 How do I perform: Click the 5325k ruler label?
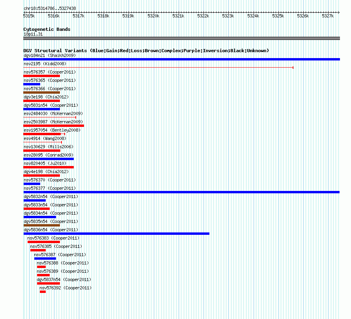tap(278, 16)
